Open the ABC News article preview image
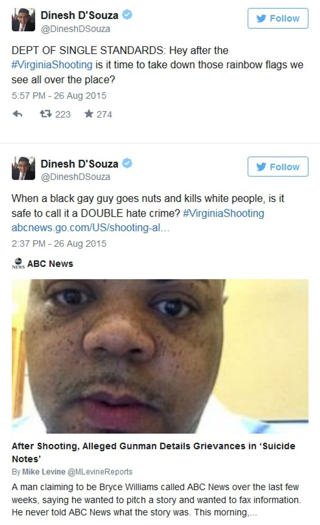Image resolution: width=320 pixels, height=525 pixels. [x=160, y=356]
